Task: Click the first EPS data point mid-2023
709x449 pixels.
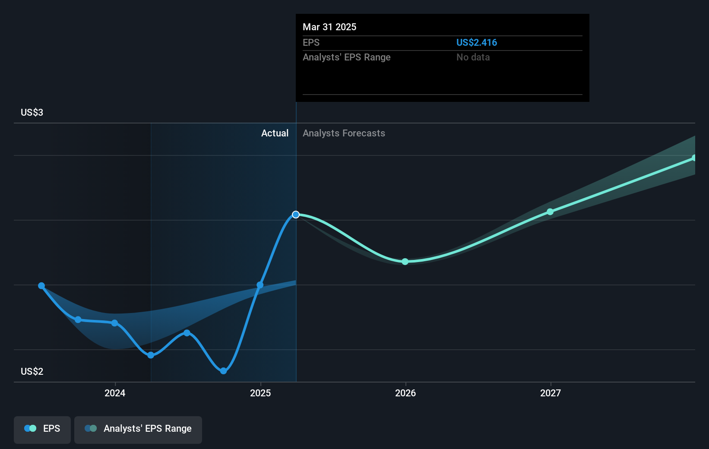Action: [41, 286]
